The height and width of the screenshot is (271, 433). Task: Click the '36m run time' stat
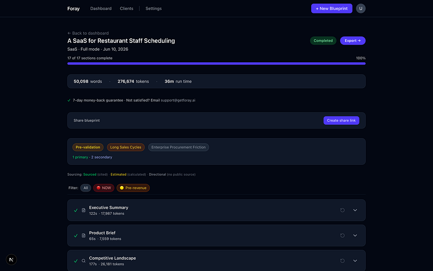(178, 82)
